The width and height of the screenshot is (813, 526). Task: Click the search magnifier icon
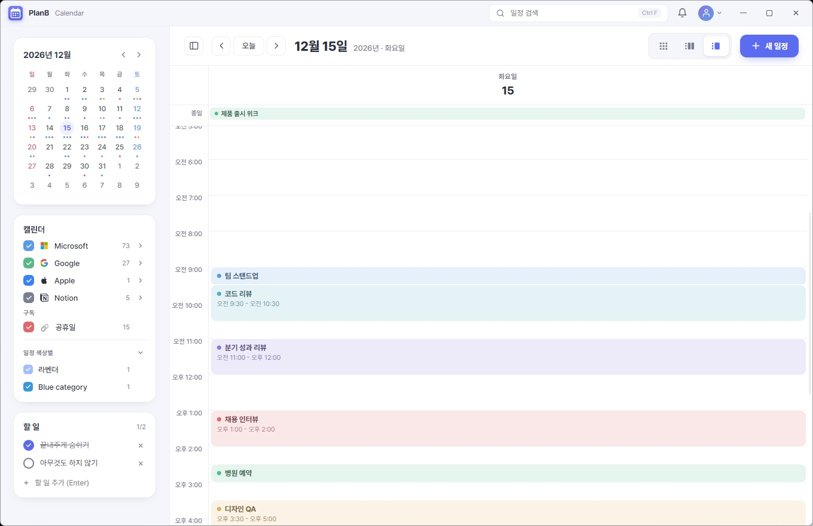[x=500, y=13]
